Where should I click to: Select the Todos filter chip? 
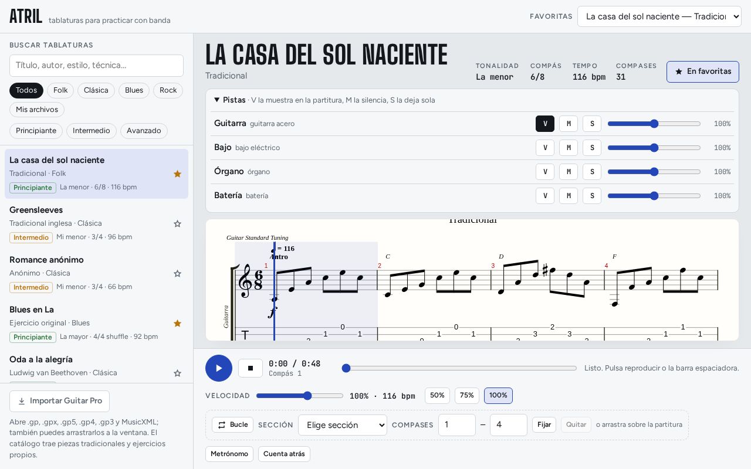click(26, 90)
